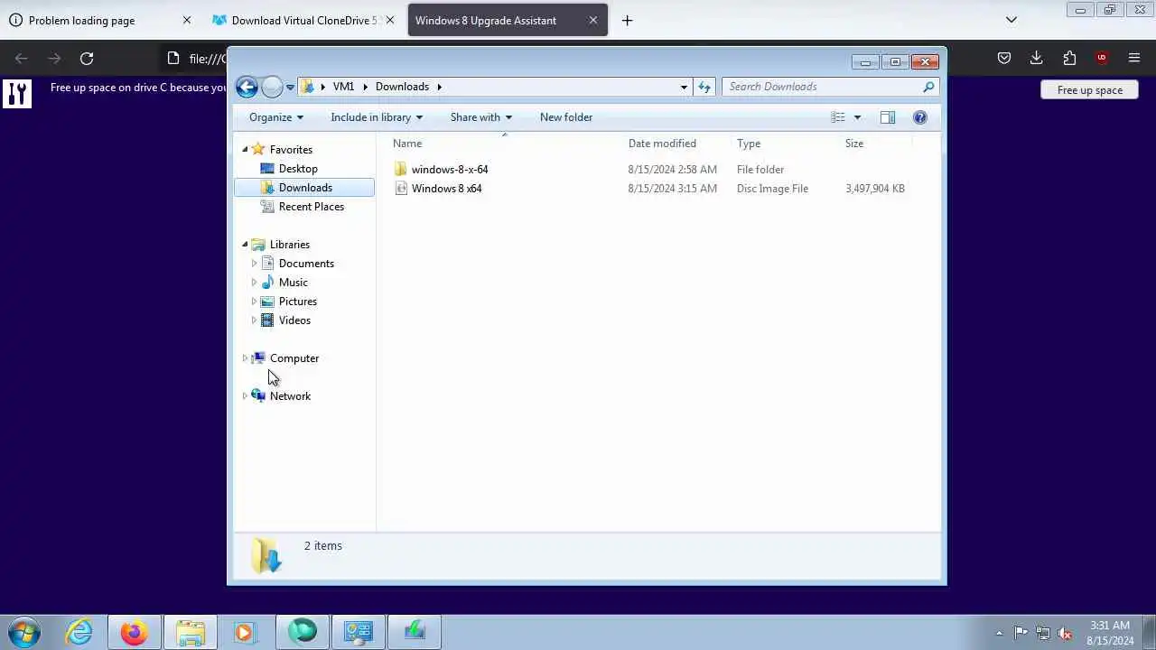Select Recent Places under Favorites

[311, 207]
